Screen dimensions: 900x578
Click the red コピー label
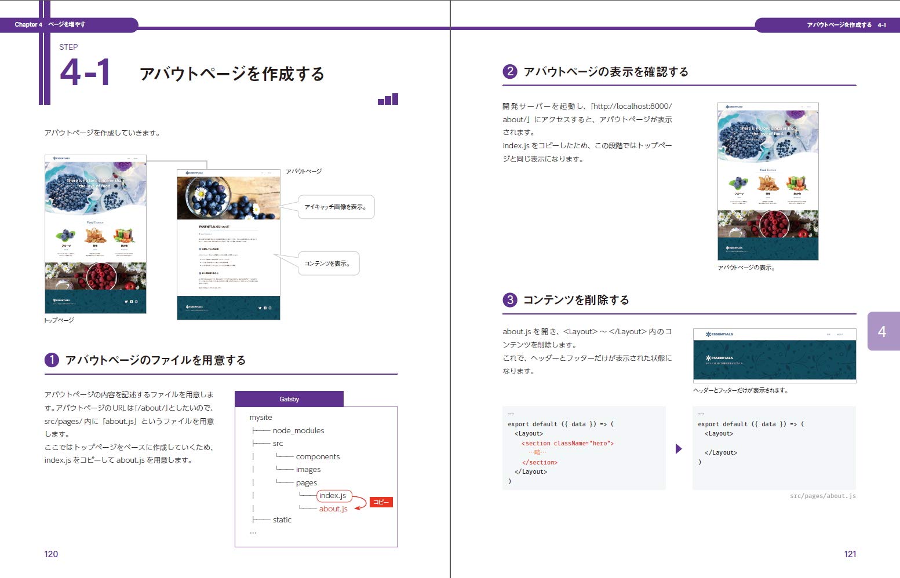point(381,502)
